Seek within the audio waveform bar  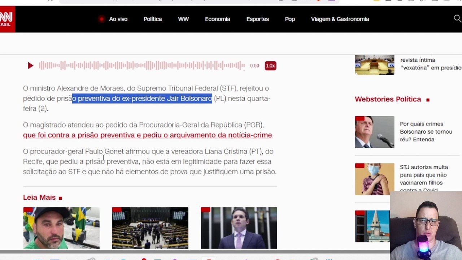(142, 65)
